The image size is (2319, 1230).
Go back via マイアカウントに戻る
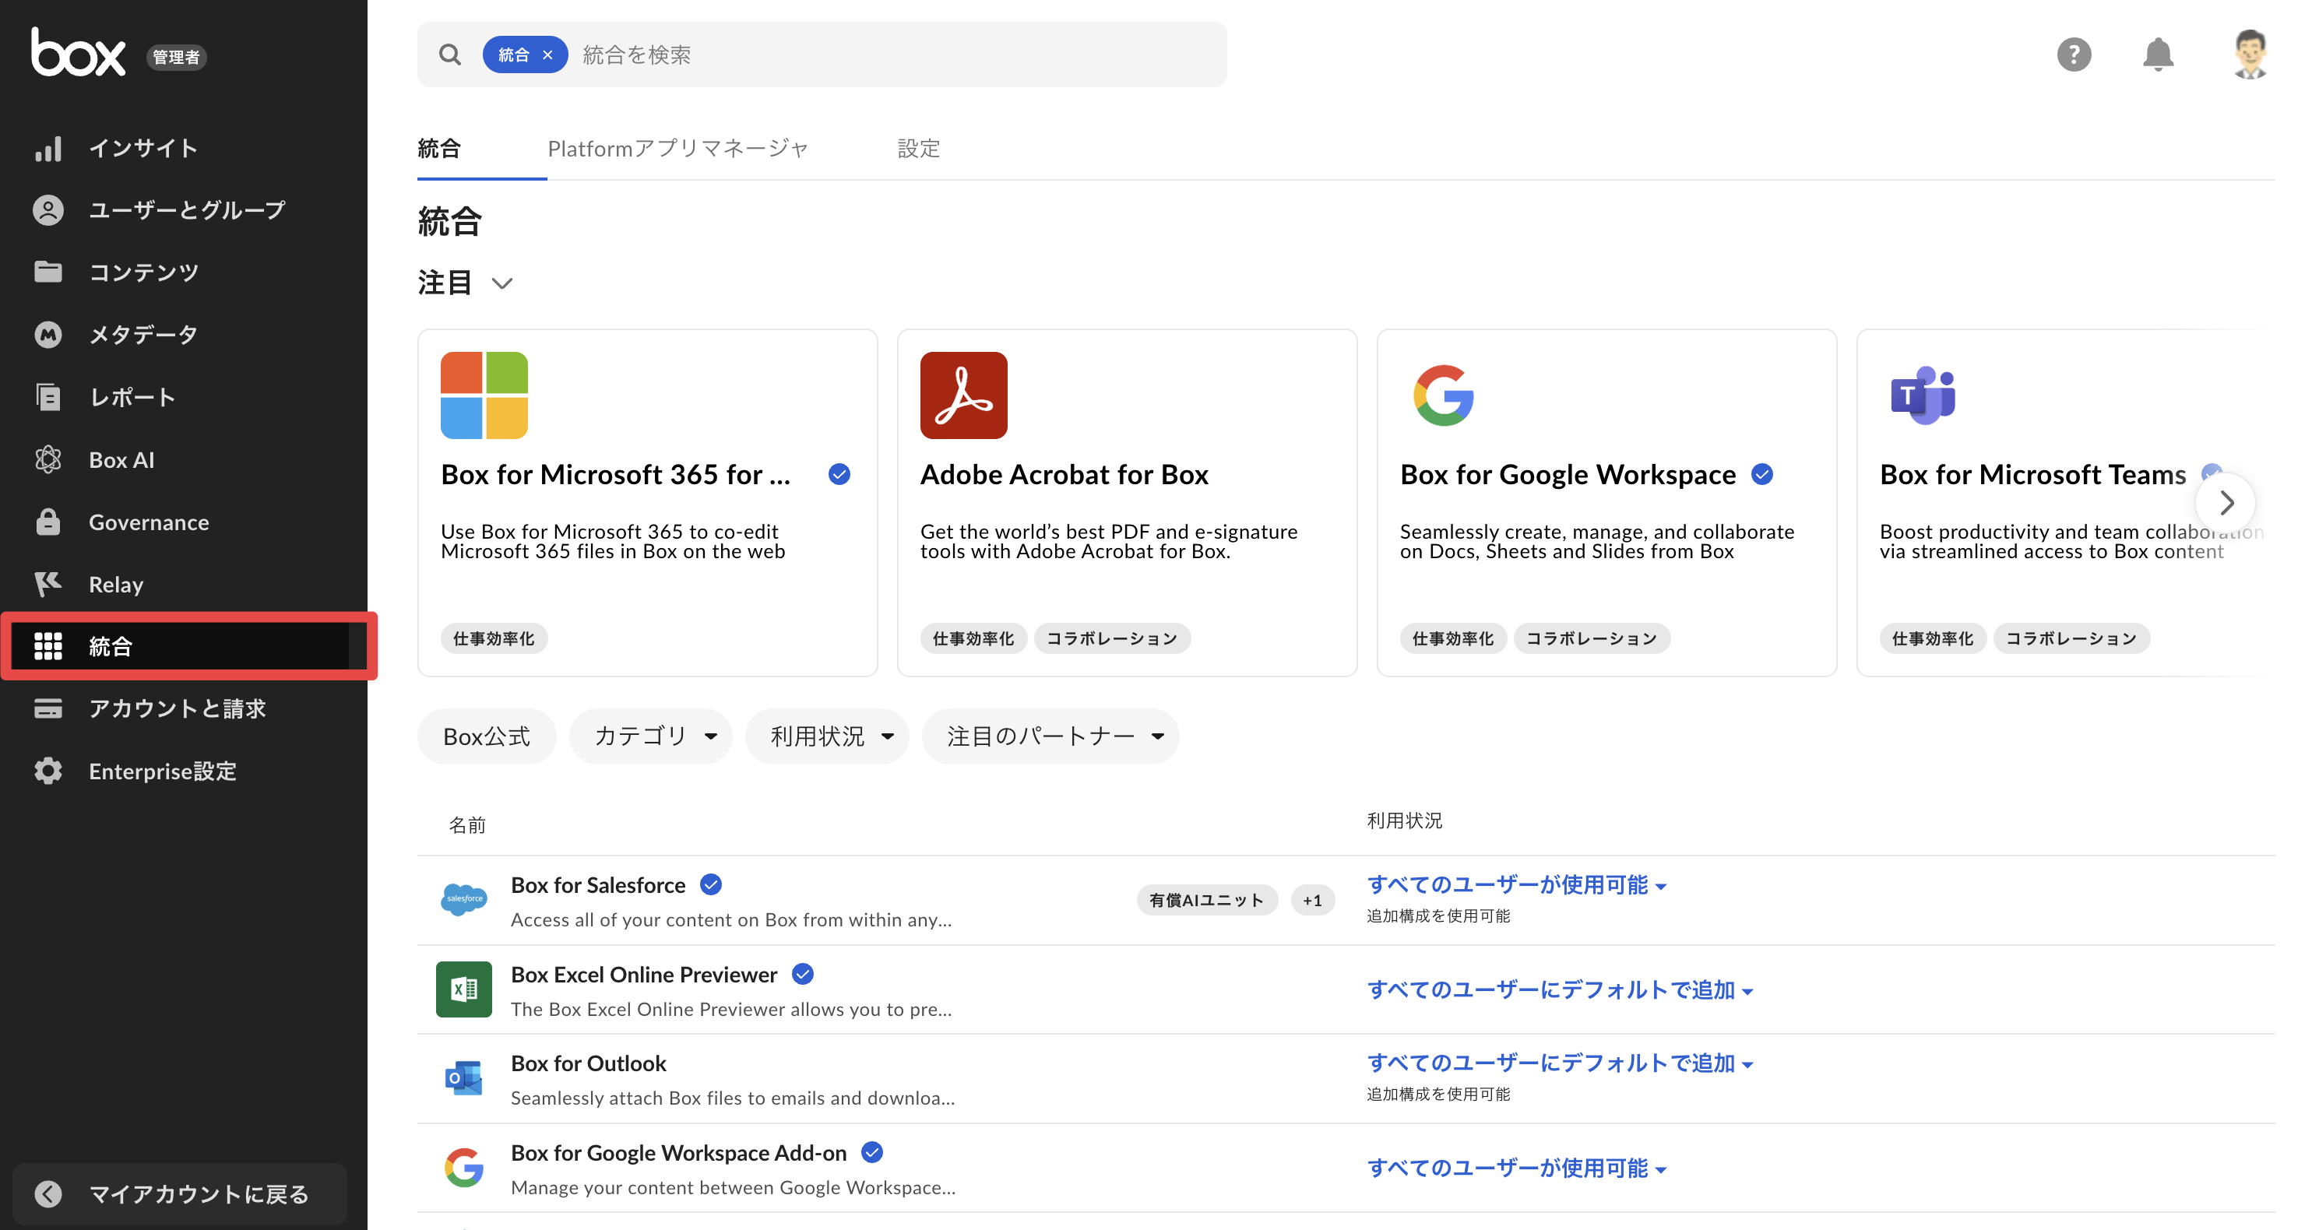(x=180, y=1194)
